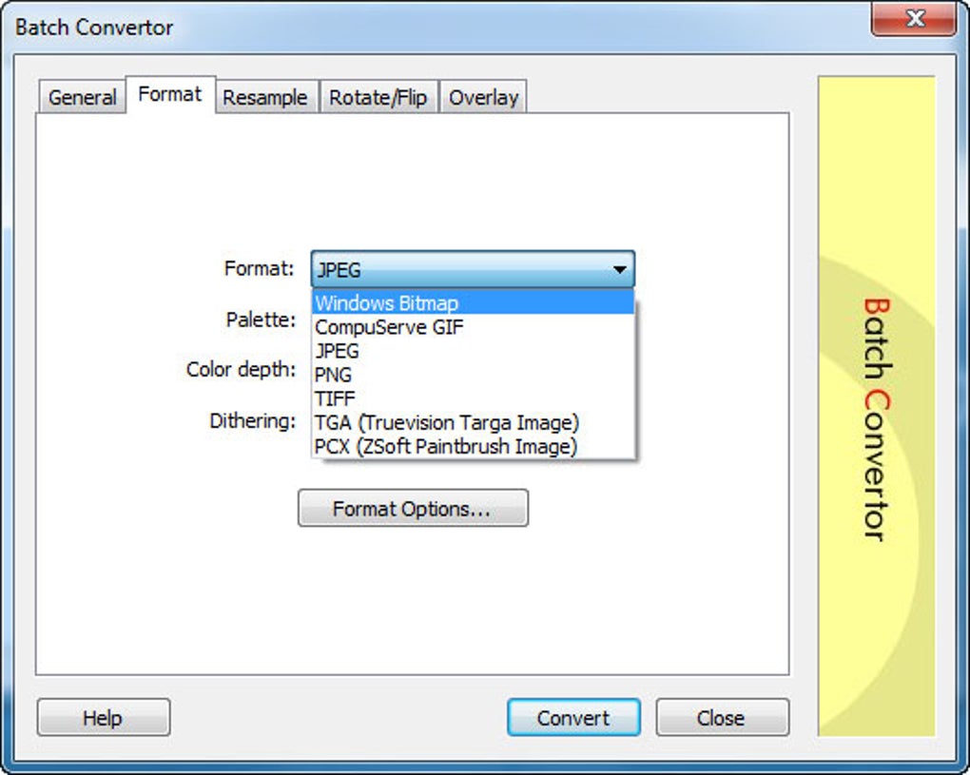The image size is (970, 775).
Task: Click the Close button at bottom
Action: click(x=722, y=718)
